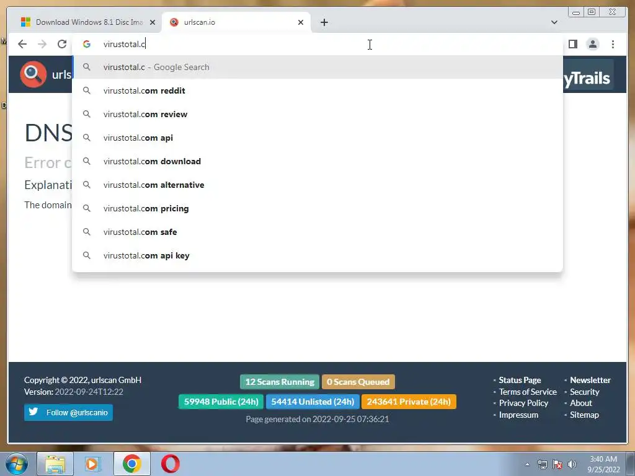
Task: Open a new tab with the plus button
Action: point(324,22)
